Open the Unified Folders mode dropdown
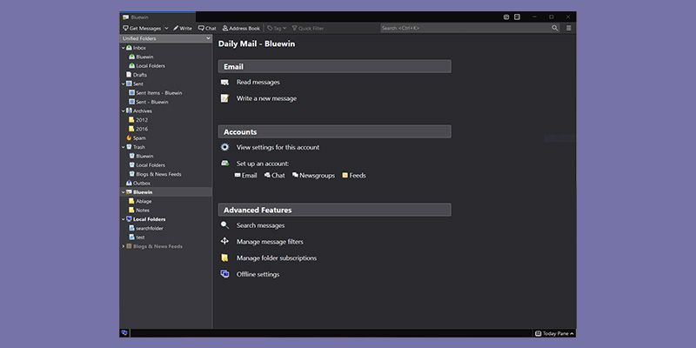The image size is (696, 348). pyautogui.click(x=166, y=38)
